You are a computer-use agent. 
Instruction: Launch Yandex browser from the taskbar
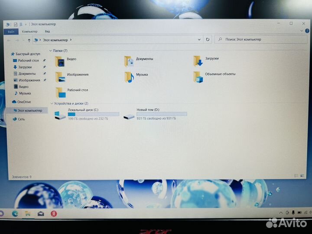point(54,214)
